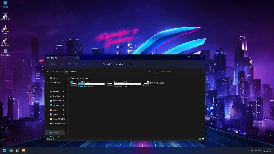
Task: Collapse the Devices and drives group
Action: point(69,79)
